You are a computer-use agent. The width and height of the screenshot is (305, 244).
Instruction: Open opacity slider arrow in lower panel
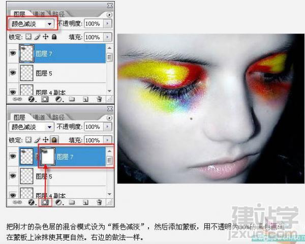pyautogui.click(x=108, y=127)
